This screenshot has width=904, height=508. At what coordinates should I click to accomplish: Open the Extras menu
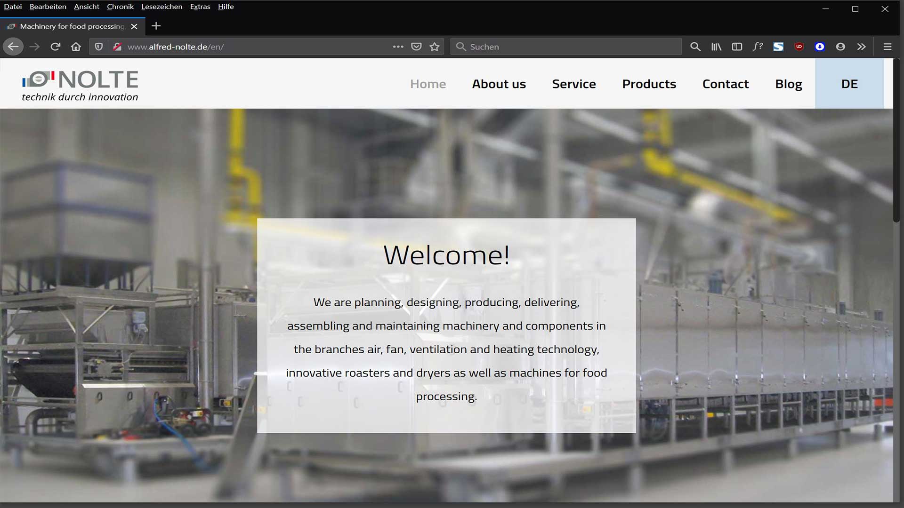click(200, 7)
